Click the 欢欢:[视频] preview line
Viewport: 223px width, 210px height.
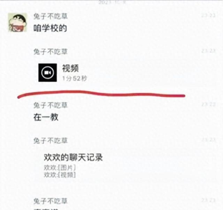[60, 175]
